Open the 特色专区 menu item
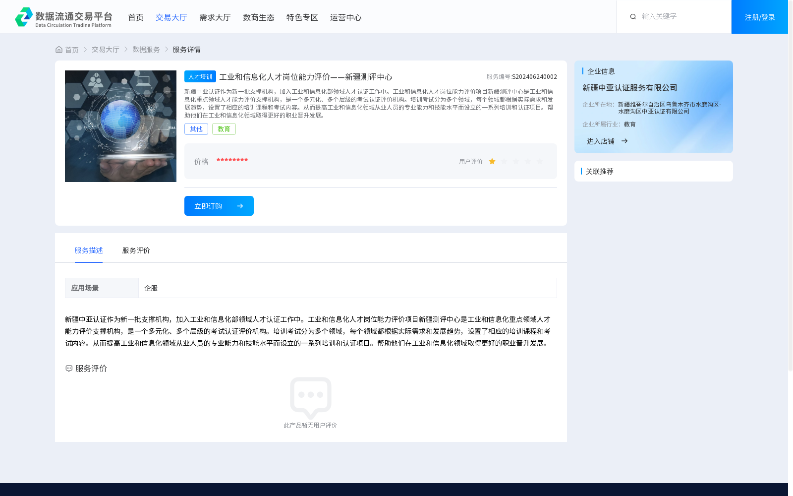The image size is (793, 496). (x=302, y=17)
